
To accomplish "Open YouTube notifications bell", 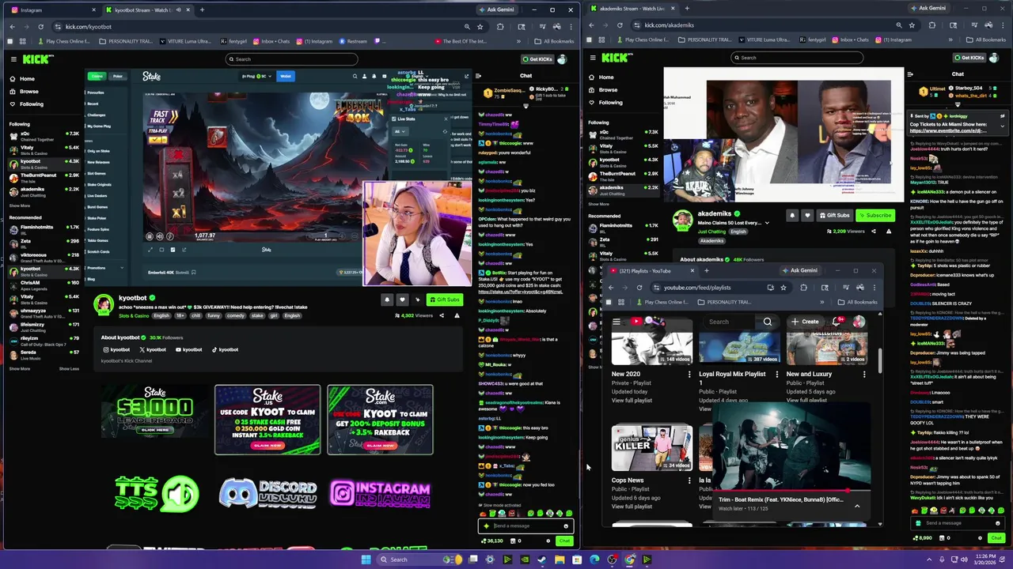I will 837,322.
